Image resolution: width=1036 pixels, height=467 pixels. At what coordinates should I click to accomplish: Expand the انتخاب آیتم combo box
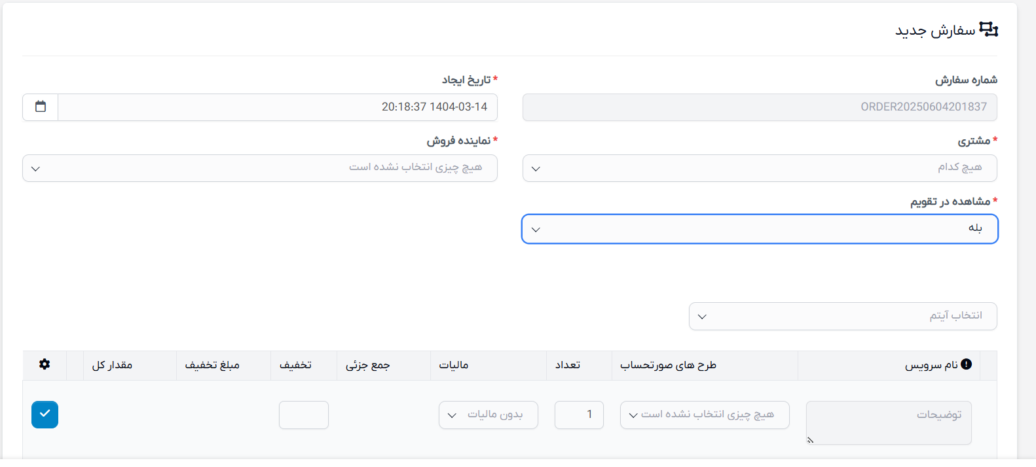843,317
